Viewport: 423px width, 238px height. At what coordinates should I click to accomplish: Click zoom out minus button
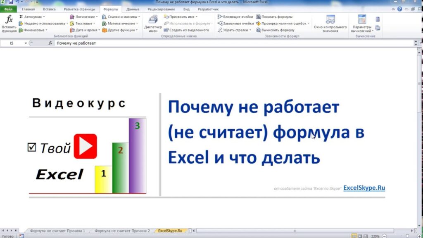tap(385, 236)
